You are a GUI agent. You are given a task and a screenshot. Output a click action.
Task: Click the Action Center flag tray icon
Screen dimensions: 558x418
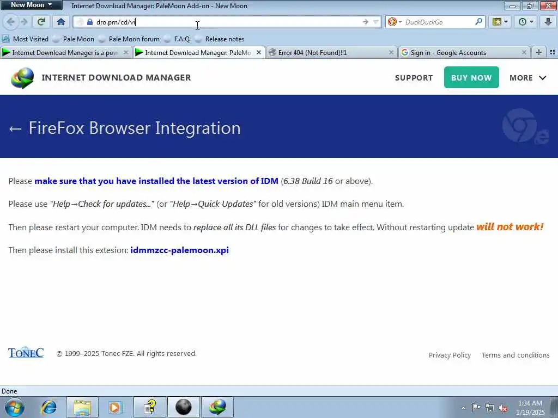point(476,408)
